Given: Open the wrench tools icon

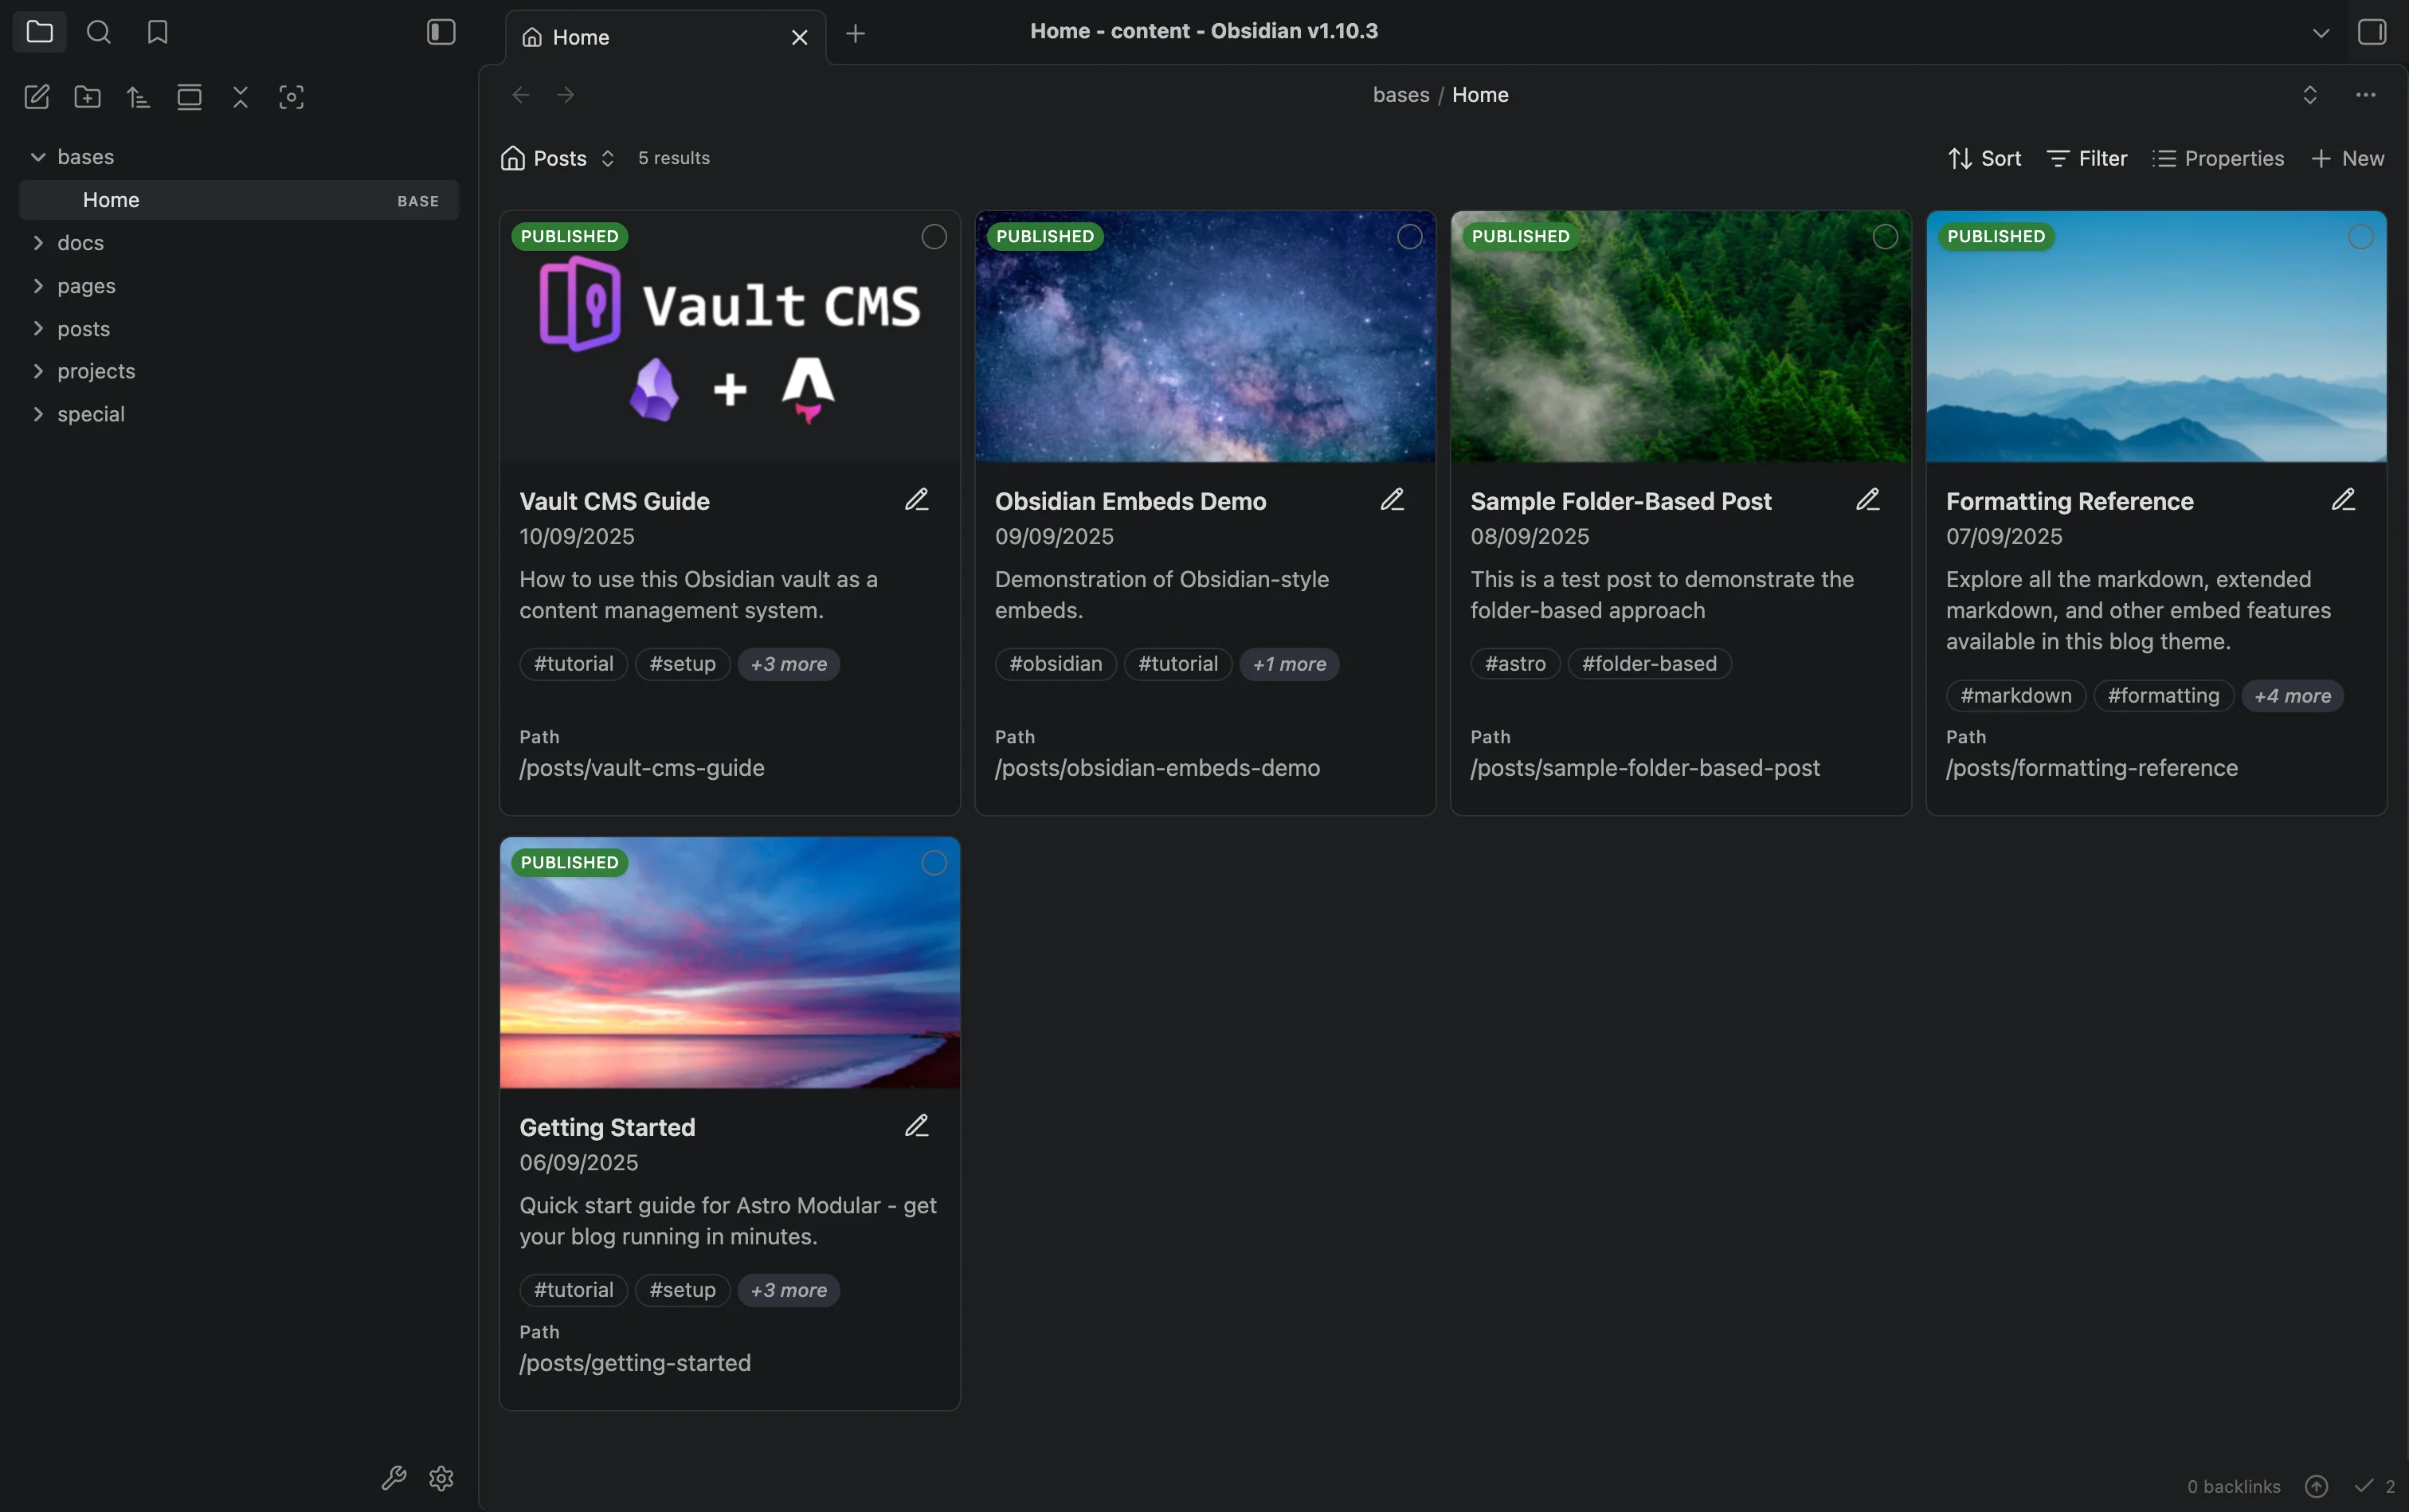Looking at the screenshot, I should point(394,1478).
